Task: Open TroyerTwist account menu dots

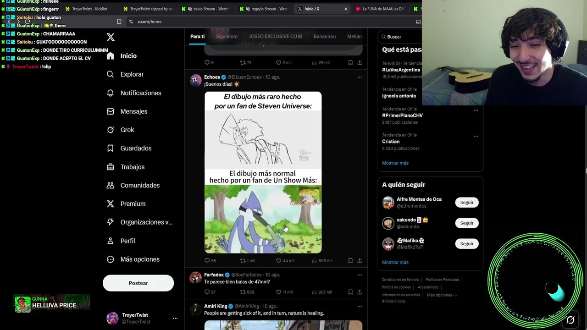Action: tap(175, 318)
